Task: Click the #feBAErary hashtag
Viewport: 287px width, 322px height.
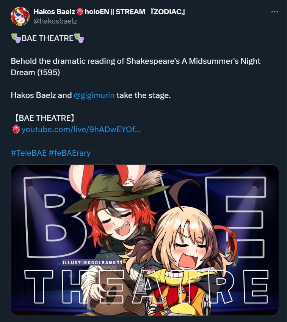Action: pyautogui.click(x=70, y=153)
